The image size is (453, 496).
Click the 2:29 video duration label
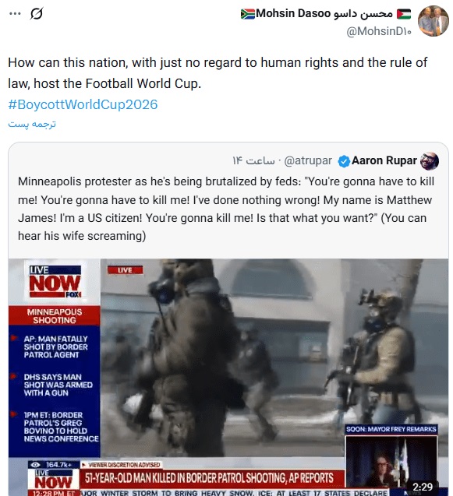423,486
